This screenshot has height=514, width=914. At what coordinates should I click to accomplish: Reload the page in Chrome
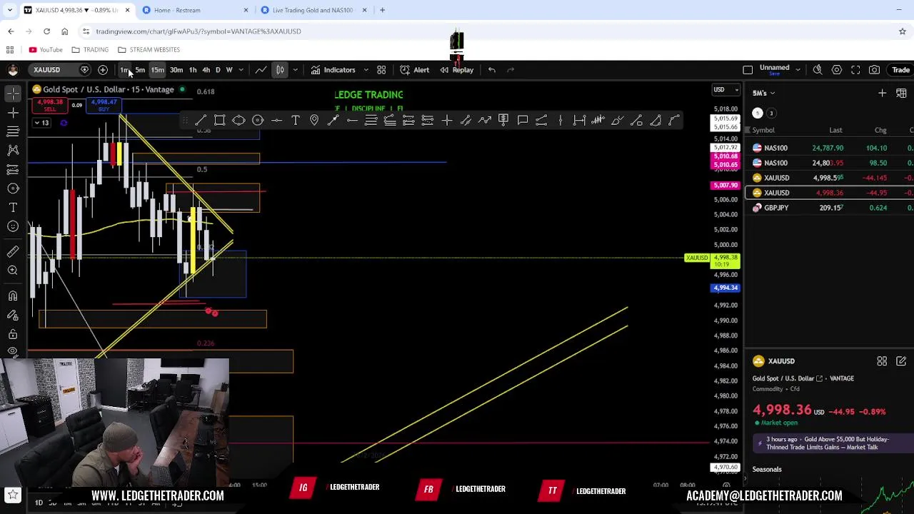point(46,31)
